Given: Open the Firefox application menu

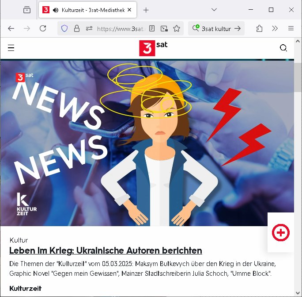Looking at the screenshot, I should point(291,28).
